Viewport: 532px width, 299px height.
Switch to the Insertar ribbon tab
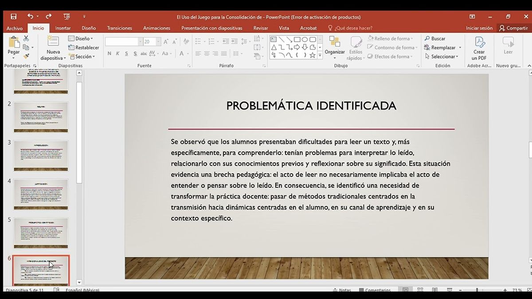pos(63,27)
